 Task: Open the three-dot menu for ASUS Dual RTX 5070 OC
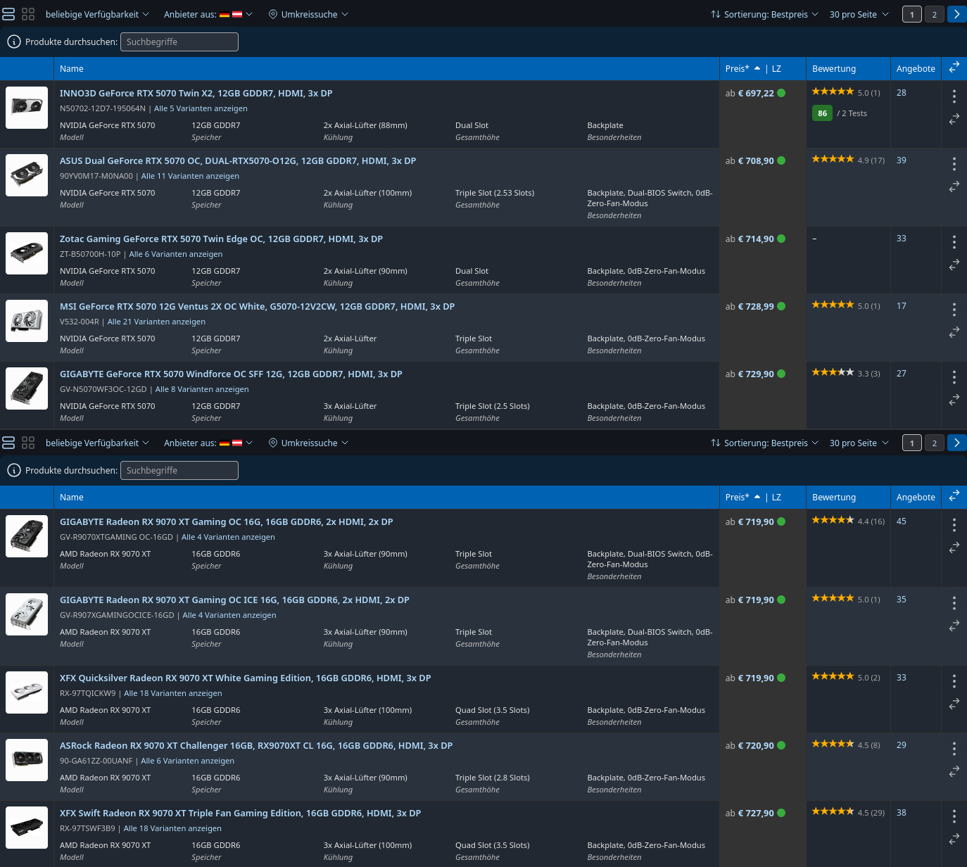coord(954,164)
